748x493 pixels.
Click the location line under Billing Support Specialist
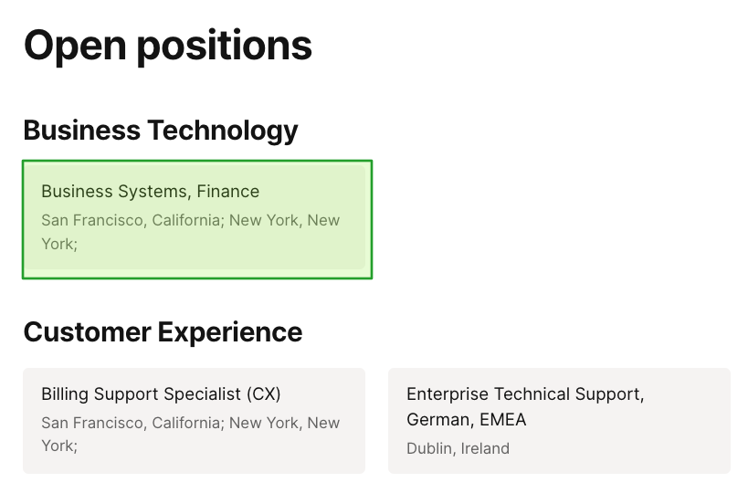[190, 423]
